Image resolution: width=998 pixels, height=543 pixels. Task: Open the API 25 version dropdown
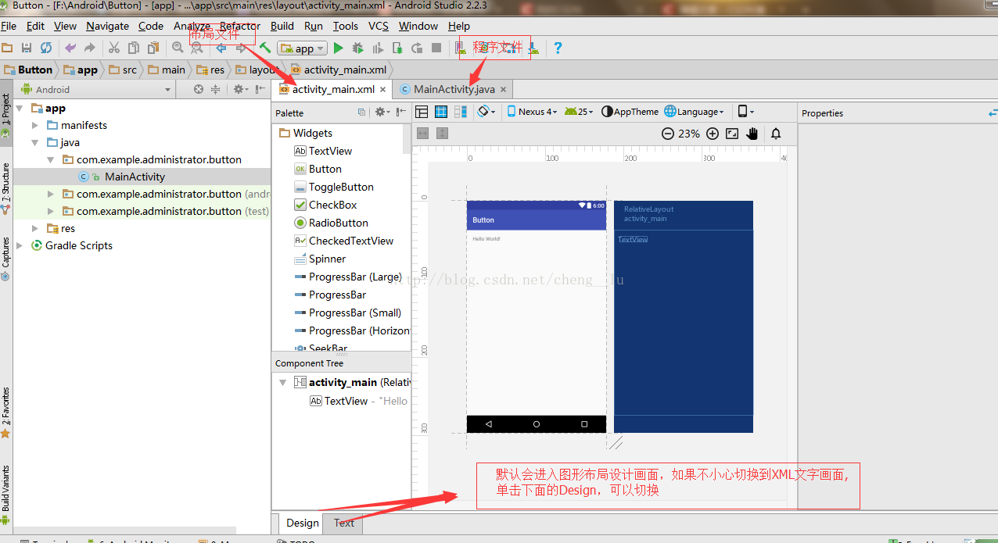click(579, 112)
